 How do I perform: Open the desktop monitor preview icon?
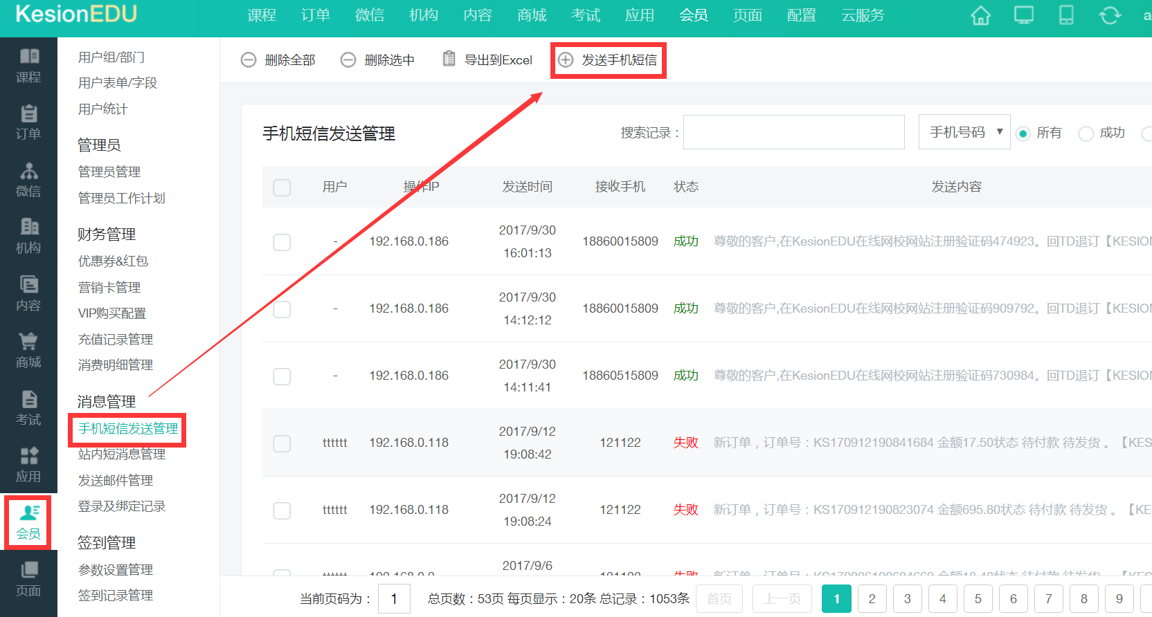(1023, 15)
